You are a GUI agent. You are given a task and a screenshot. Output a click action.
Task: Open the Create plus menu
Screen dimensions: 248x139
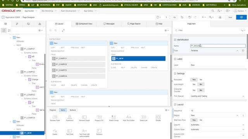(x=203, y=17)
